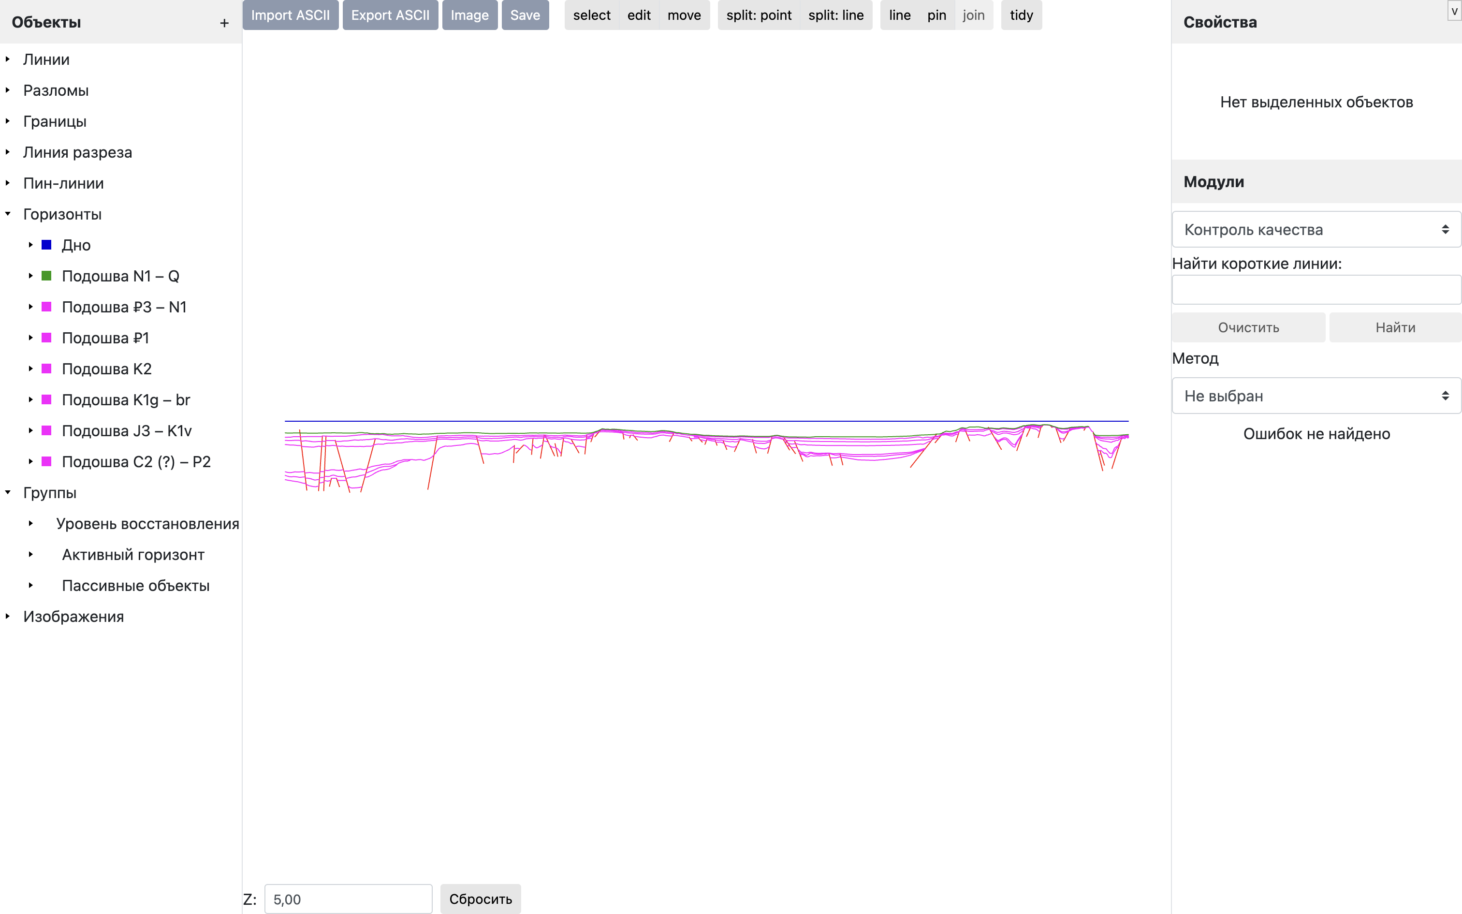1462x914 pixels.
Task: Select split: point tool
Action: pyautogui.click(x=759, y=15)
